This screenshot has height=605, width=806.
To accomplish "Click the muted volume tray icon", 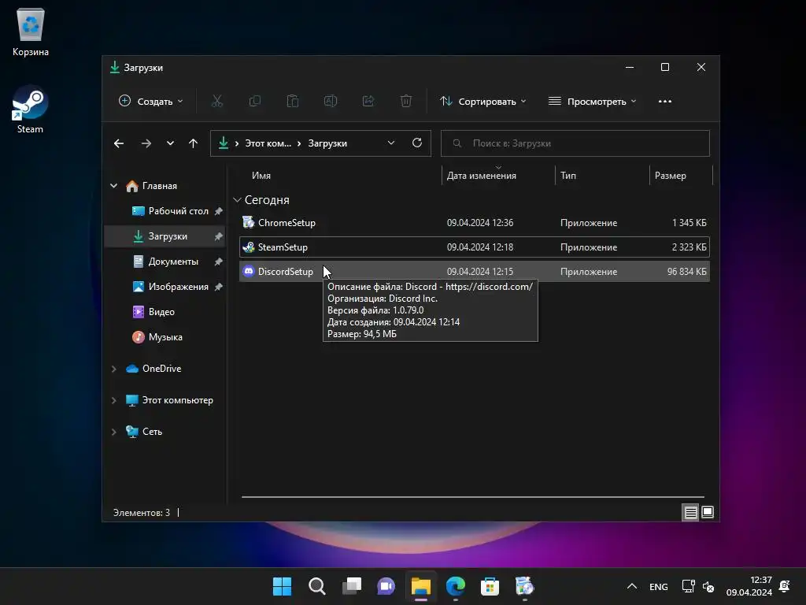I will point(708,586).
